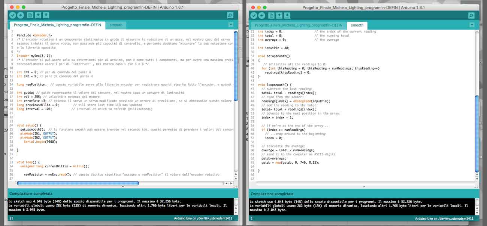Click '#include <Encoder.h>' line in left editor

(x=34, y=35)
